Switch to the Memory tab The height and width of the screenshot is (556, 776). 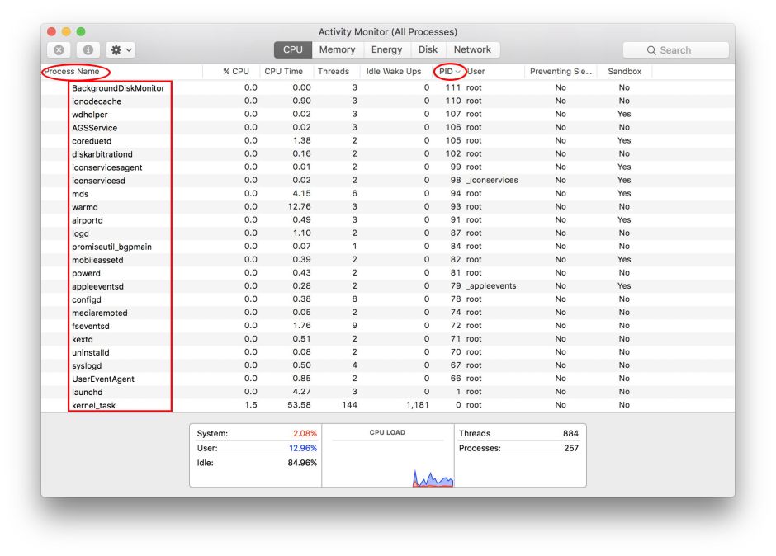click(337, 49)
